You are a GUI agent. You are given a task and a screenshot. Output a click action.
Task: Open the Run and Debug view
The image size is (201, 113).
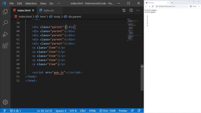pos(5,34)
